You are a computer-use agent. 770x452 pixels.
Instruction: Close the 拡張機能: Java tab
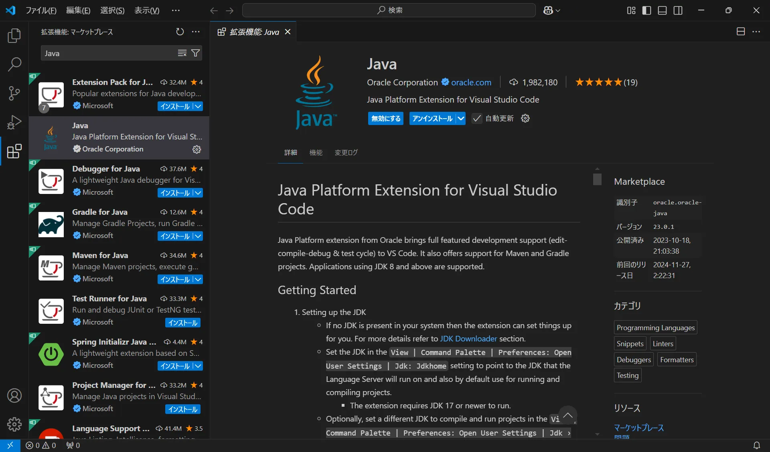288,32
